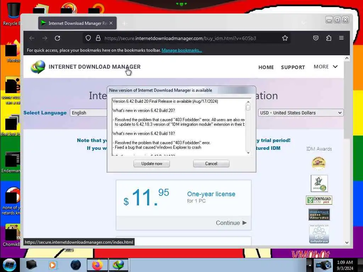Open the Firefox hamburger menu
Screen dimensions: 363x272
[x=341, y=38]
